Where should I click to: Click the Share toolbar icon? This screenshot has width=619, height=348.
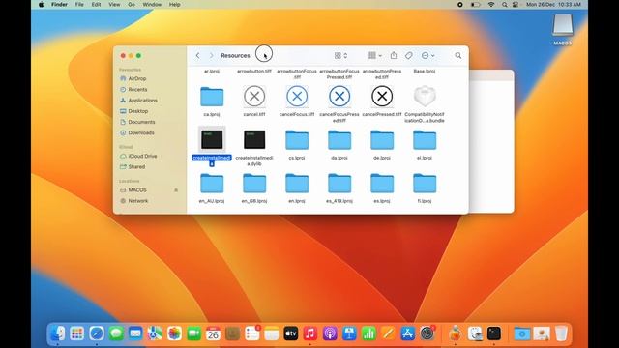tap(394, 56)
